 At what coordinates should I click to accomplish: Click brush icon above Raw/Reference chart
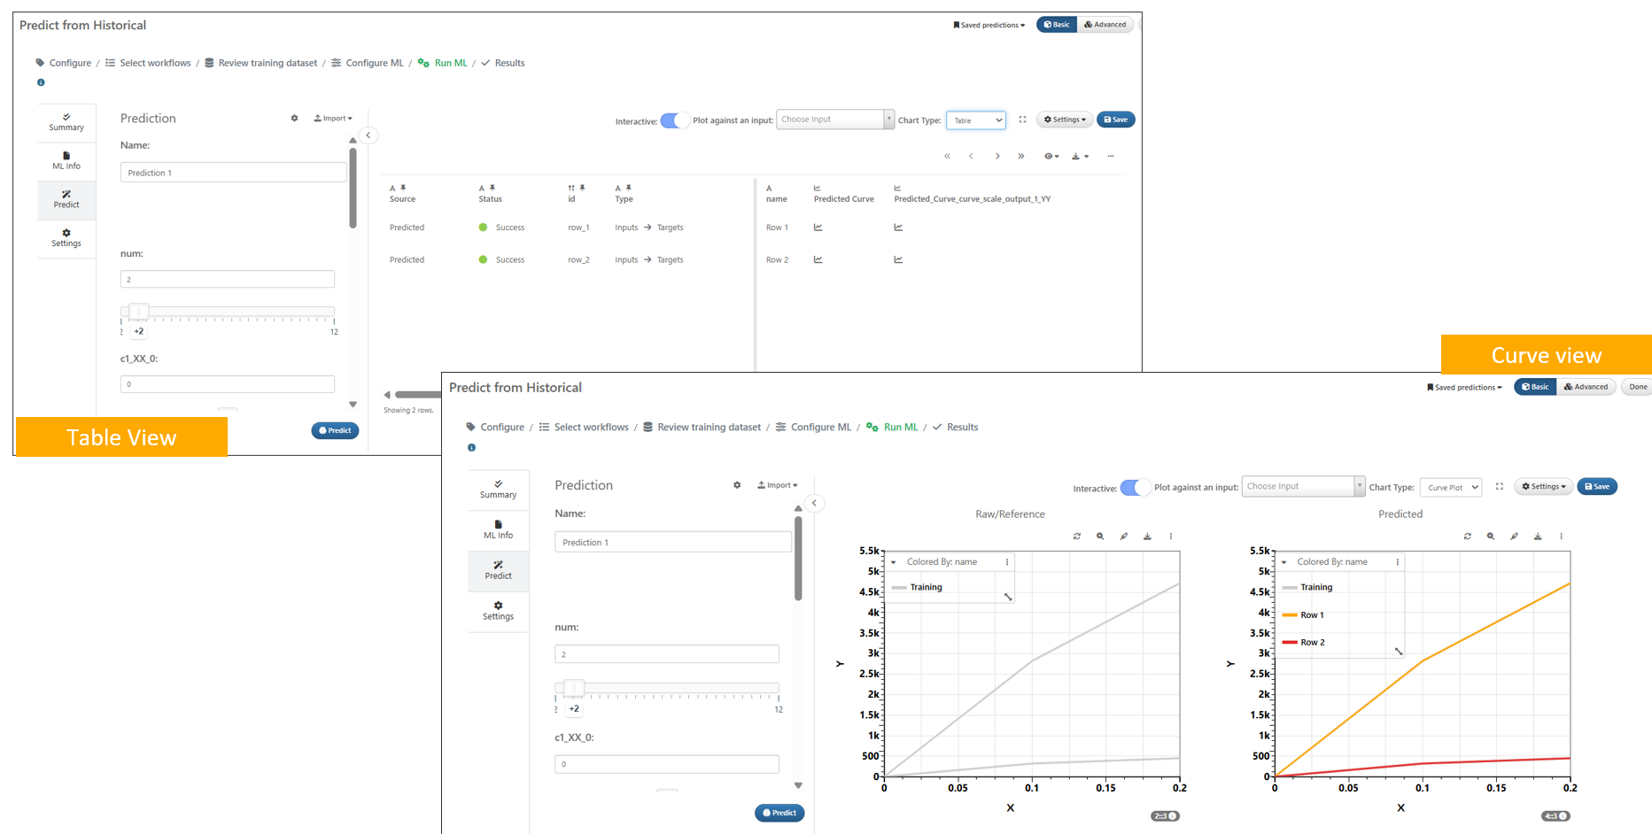1124,537
